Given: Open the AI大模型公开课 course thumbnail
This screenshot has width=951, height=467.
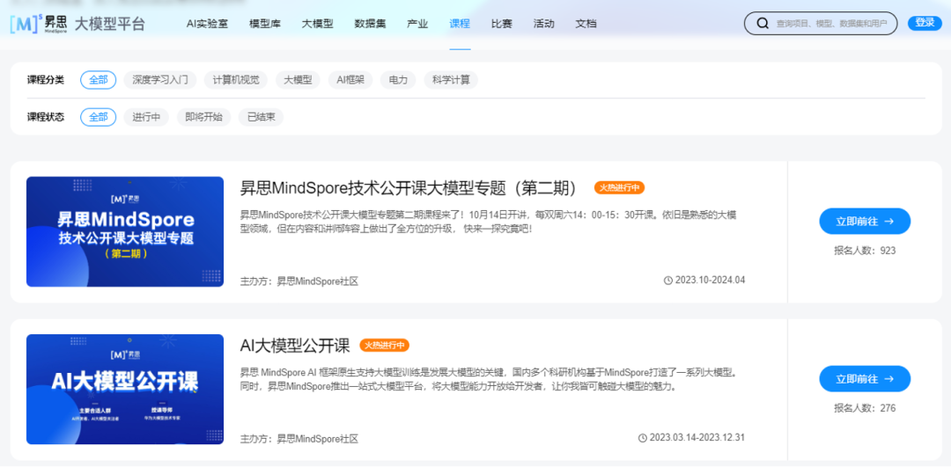Looking at the screenshot, I should (125, 389).
